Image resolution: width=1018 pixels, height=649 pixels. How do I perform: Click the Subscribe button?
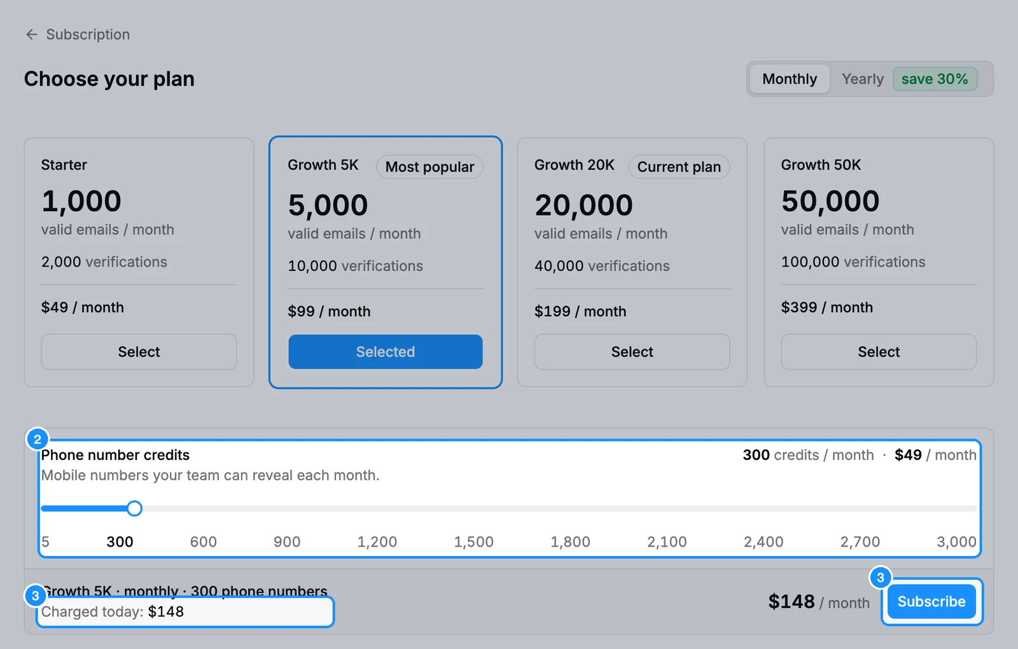(x=931, y=601)
